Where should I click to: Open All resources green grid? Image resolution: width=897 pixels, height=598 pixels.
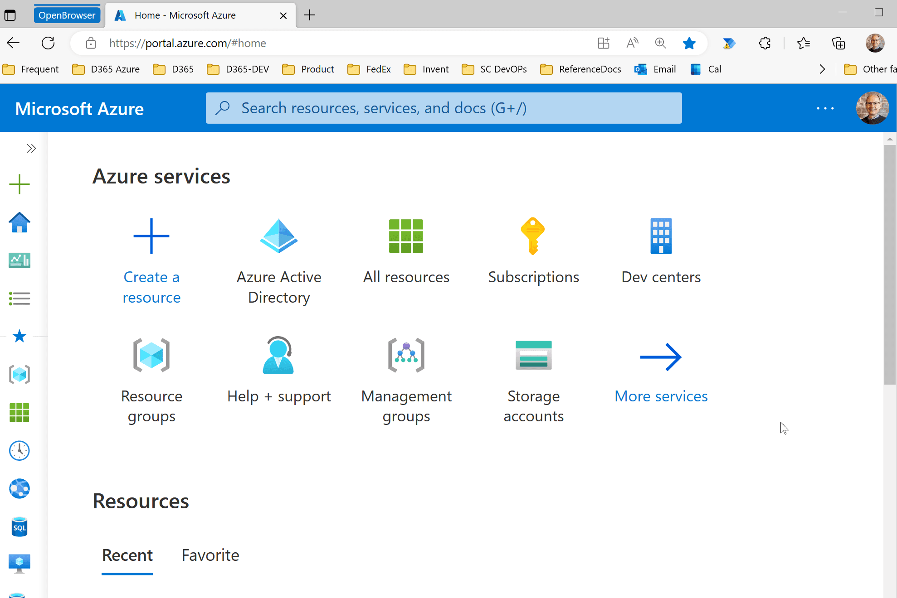[x=406, y=236]
